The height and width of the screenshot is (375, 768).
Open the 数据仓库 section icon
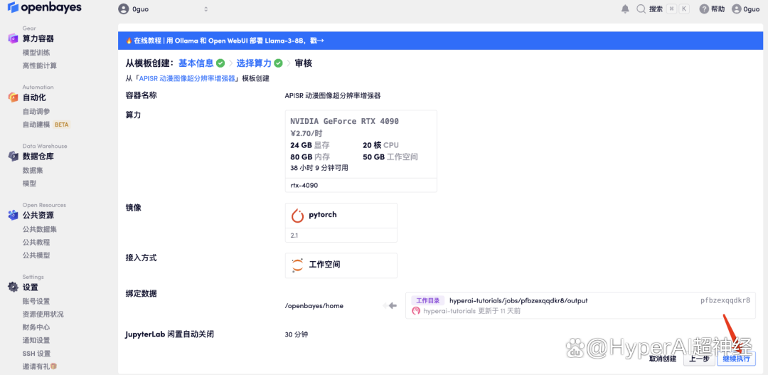pyautogui.click(x=13, y=157)
